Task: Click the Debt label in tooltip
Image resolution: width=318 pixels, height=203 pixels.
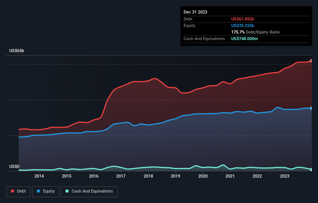Action: pos(188,19)
